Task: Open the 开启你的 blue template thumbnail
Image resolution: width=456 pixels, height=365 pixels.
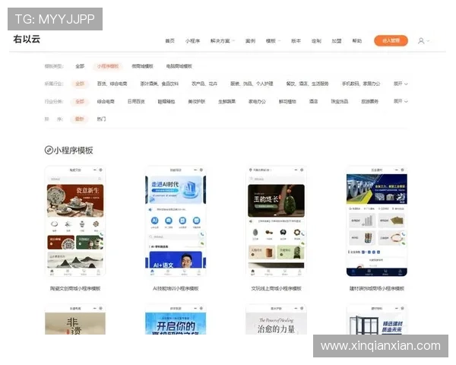Action: pyautogui.click(x=176, y=319)
